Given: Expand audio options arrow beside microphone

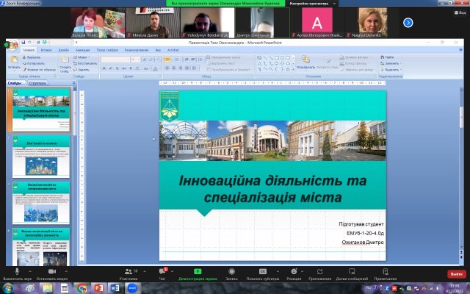Looking at the screenshot, I should 29,270.
